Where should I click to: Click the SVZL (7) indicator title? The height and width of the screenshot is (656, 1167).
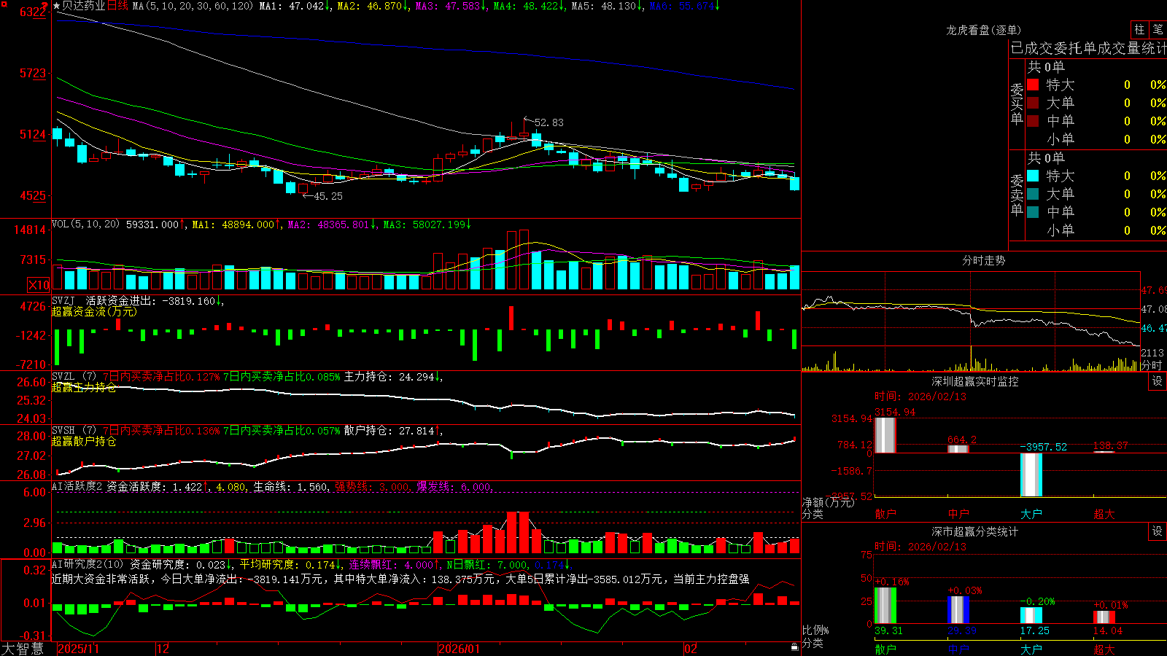pyautogui.click(x=74, y=377)
